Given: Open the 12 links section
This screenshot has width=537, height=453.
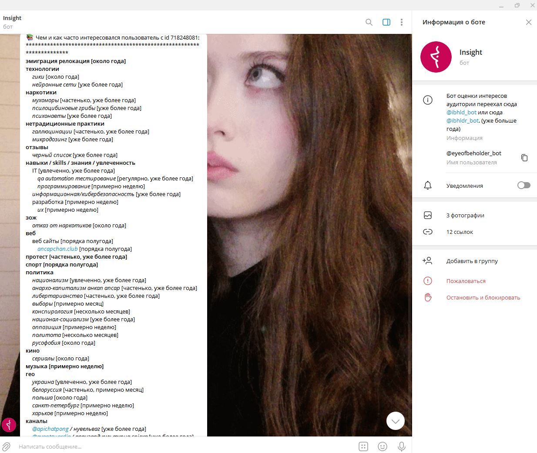Looking at the screenshot, I should [x=474, y=232].
